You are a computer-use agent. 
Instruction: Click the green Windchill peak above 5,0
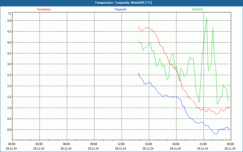click(x=207, y=18)
